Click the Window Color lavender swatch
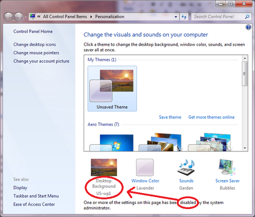The image size is (255, 217). [x=145, y=167]
